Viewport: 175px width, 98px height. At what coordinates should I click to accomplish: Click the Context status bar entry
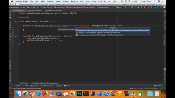click(x=151, y=88)
